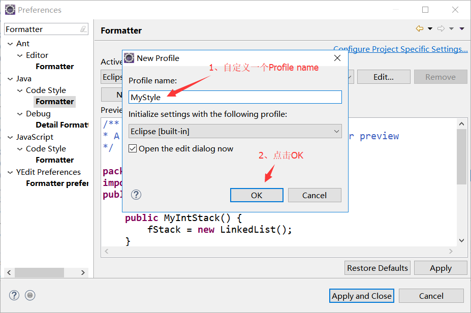Click the Apply button
Image resolution: width=471 pixels, height=313 pixels.
(441, 268)
